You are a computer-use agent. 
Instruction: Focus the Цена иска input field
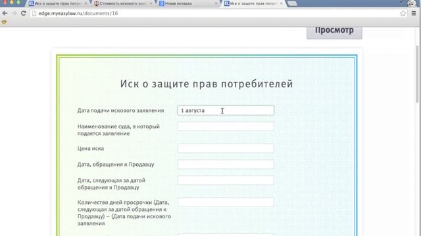coord(226,148)
